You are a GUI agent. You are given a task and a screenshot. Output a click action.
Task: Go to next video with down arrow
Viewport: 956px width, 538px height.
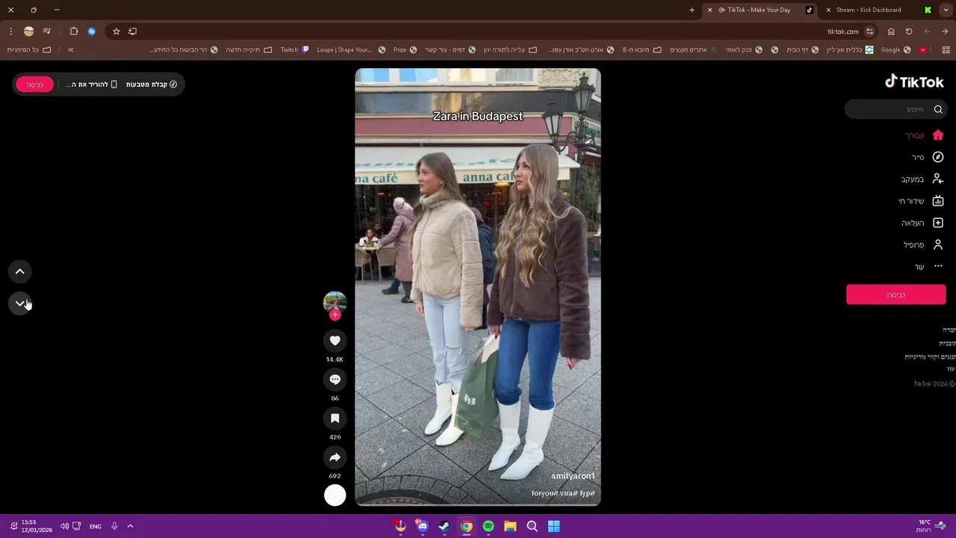(20, 303)
